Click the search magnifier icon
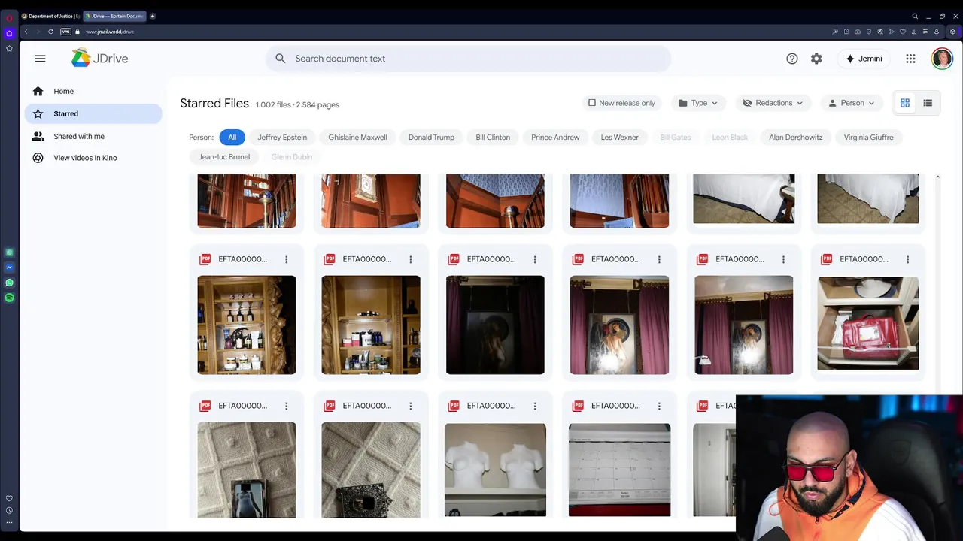Screen dimensions: 963x541 (281, 59)
